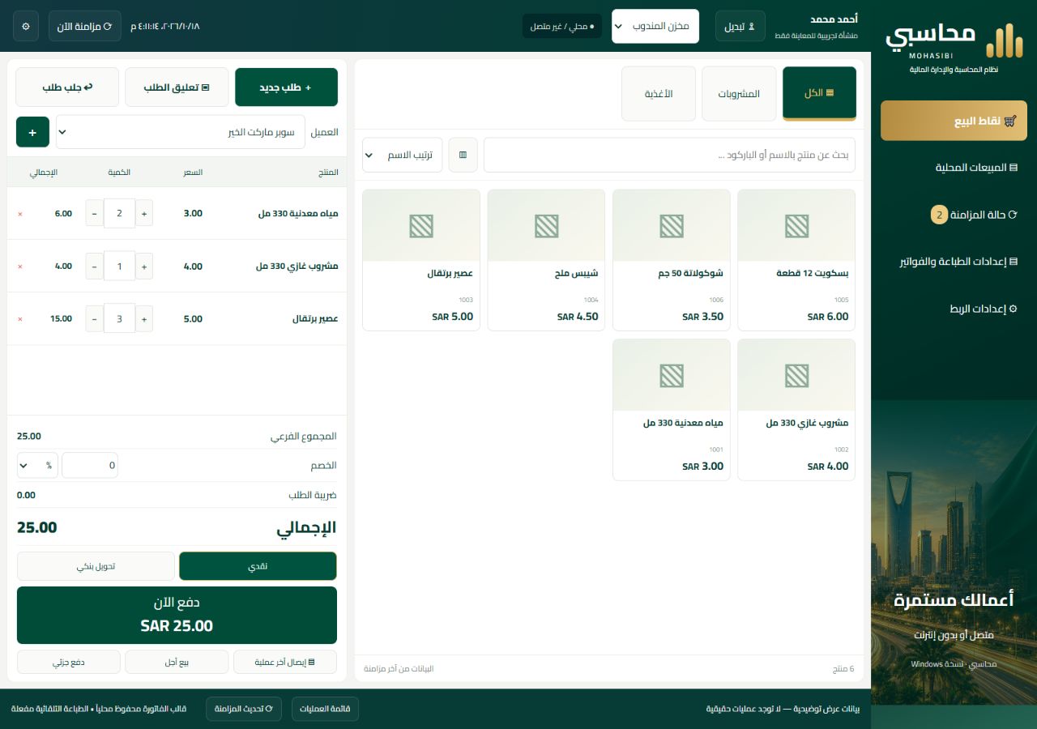This screenshot has height=729, width=1037.
Task: Add بسكويت 12 قطعة product card
Action: coord(796,260)
